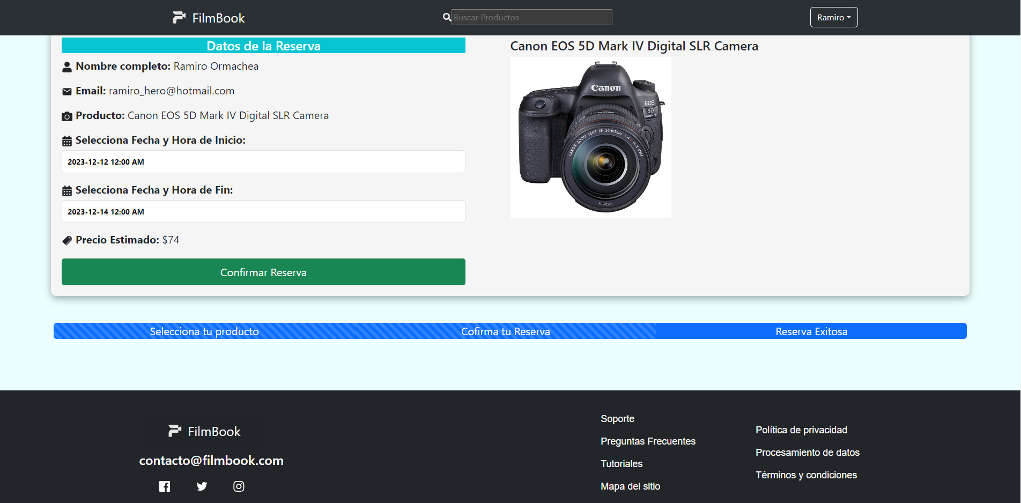The width and height of the screenshot is (1021, 503).
Task: Open the Facebook icon in footer
Action: (x=165, y=486)
